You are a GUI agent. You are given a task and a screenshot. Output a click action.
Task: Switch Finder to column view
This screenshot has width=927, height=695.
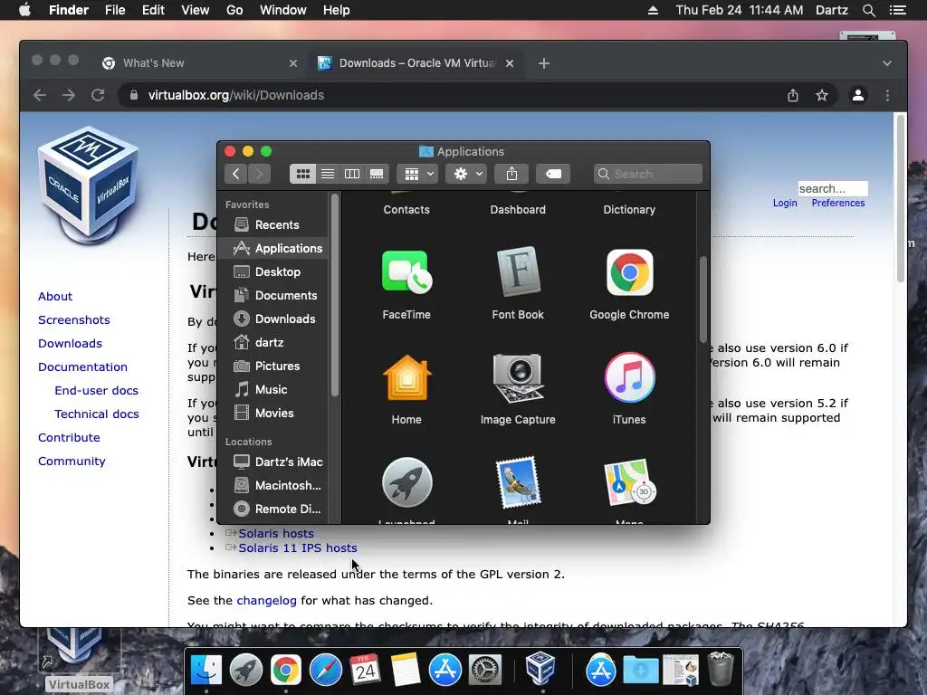click(352, 174)
